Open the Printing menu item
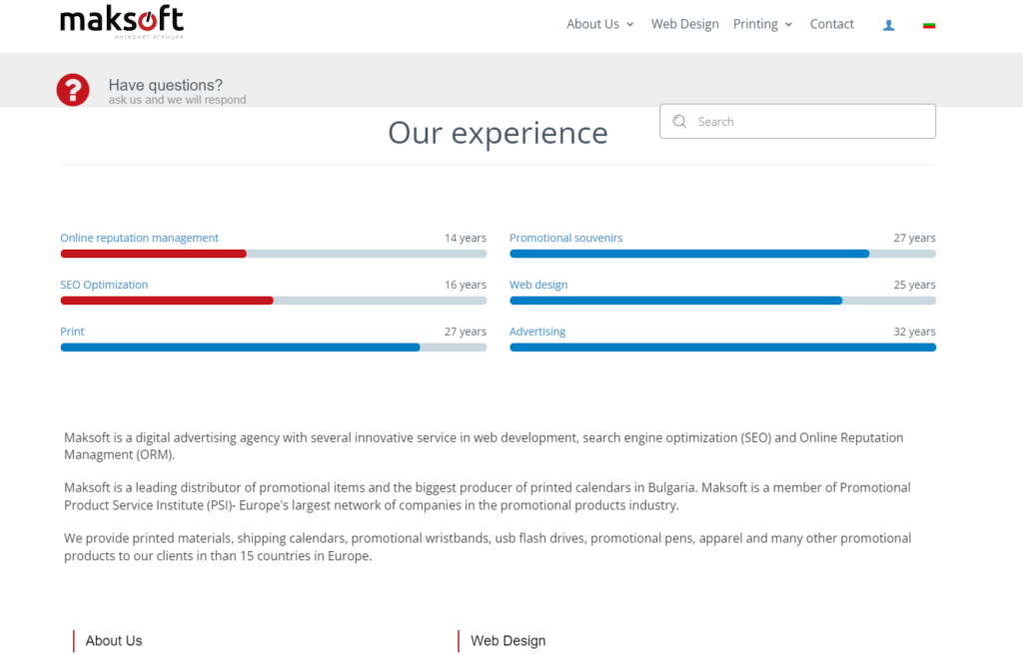The width and height of the screenshot is (1023, 667). 755,24
